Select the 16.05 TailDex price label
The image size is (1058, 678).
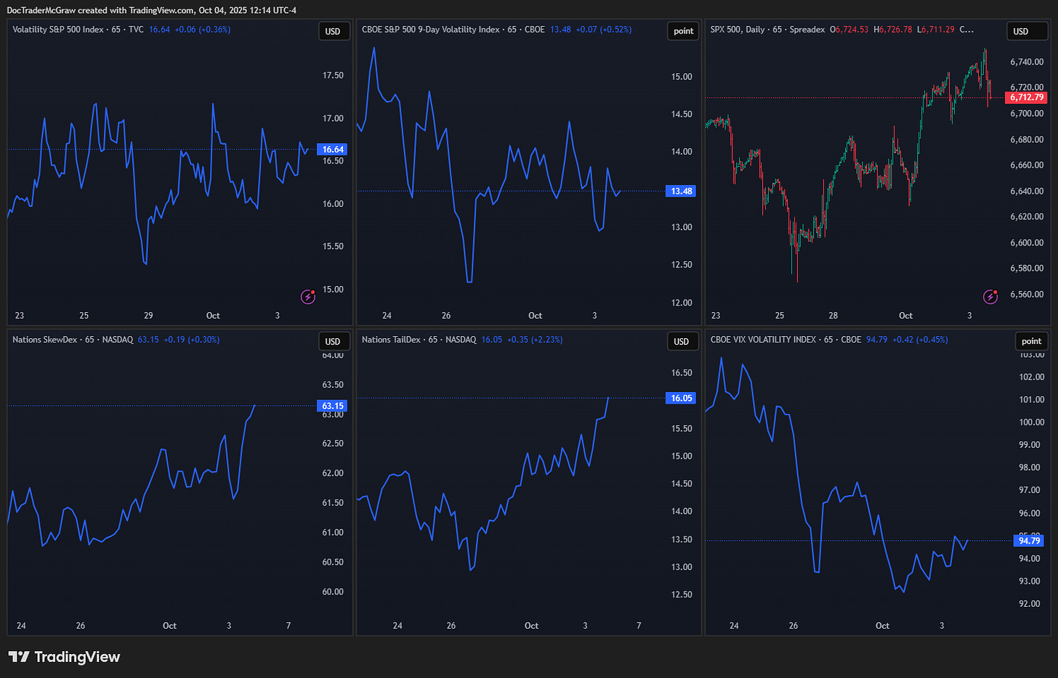coord(681,398)
